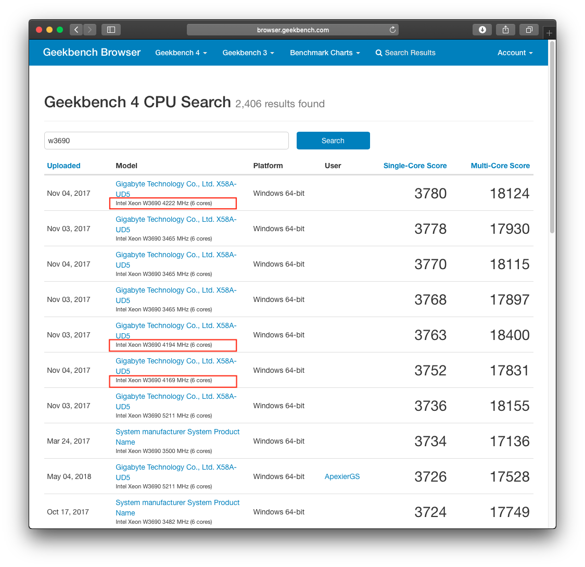Click the magnifier icon by Search Results
The height and width of the screenshot is (567, 585).
(x=379, y=53)
